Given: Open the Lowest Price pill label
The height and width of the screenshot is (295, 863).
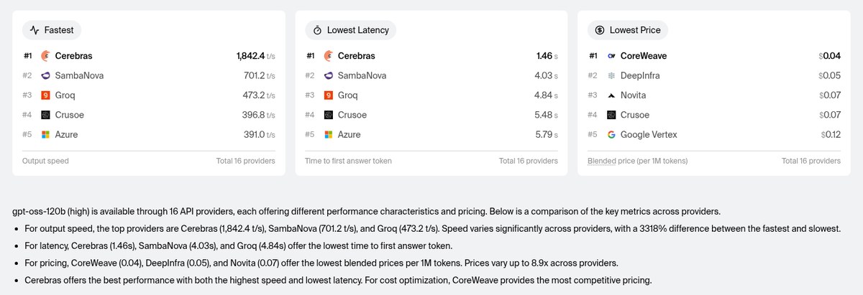Looking at the screenshot, I should [628, 30].
